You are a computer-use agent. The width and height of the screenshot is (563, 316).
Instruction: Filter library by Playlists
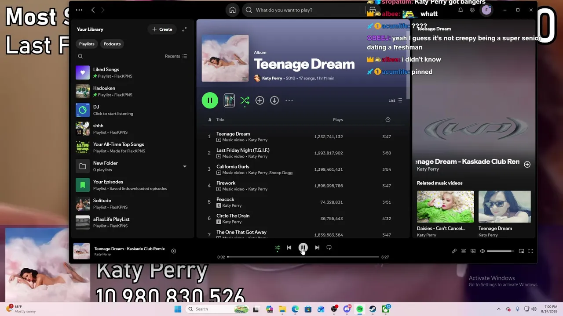(87, 44)
